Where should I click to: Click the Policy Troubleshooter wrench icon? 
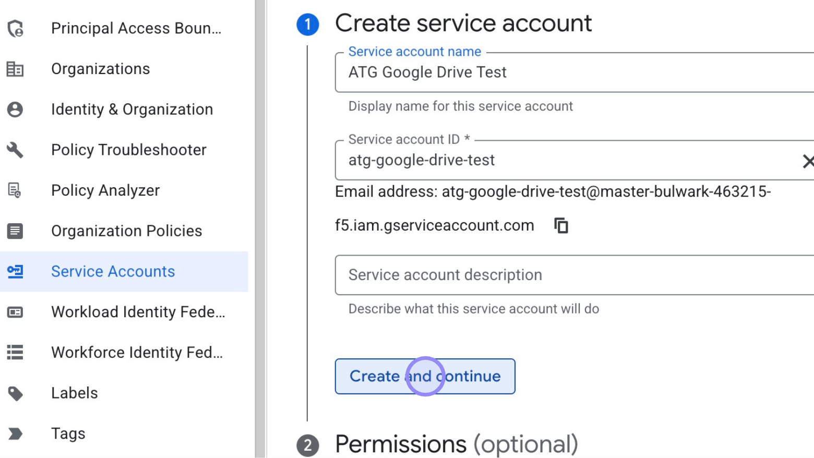pos(15,150)
